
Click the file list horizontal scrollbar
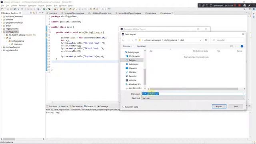(x=194, y=89)
